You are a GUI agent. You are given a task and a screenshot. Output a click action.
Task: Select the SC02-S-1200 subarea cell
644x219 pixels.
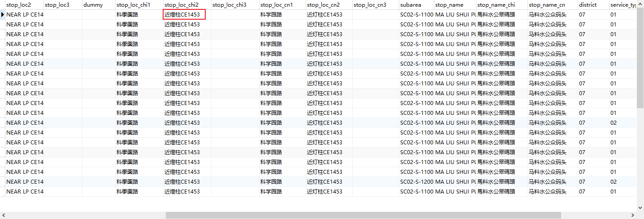point(416,182)
